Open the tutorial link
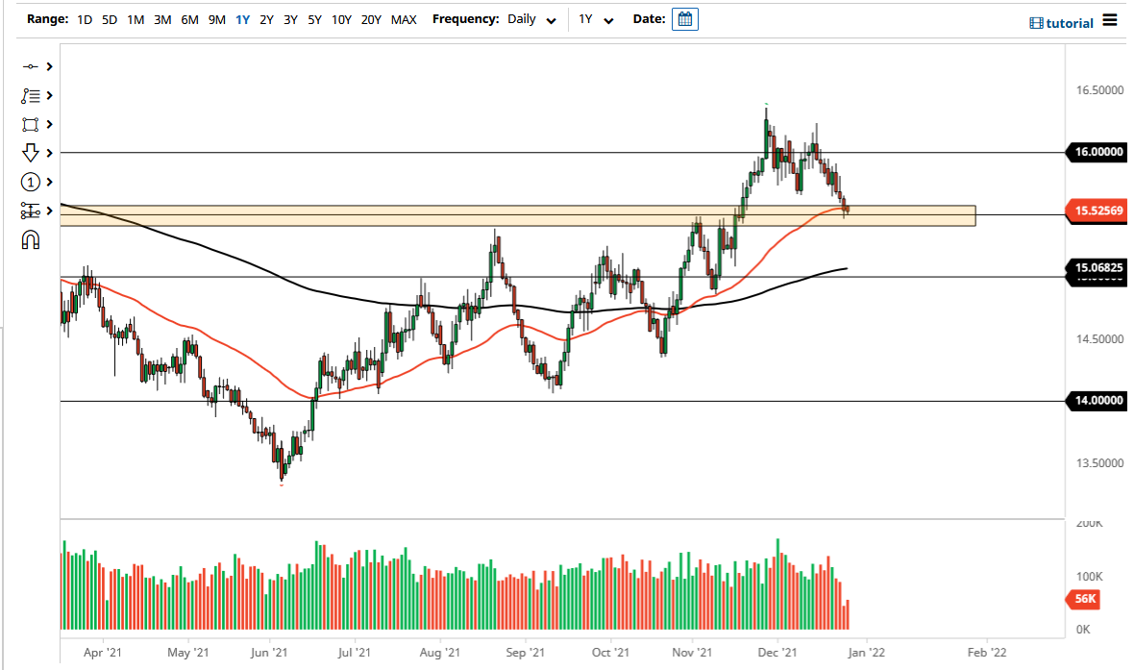Viewport: 1135px width, 670px height. click(1070, 22)
